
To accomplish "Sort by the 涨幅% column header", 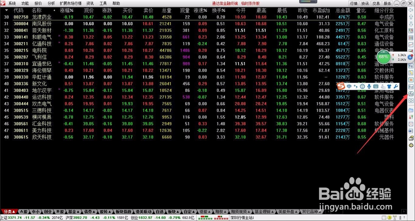I will (x=66, y=11).
